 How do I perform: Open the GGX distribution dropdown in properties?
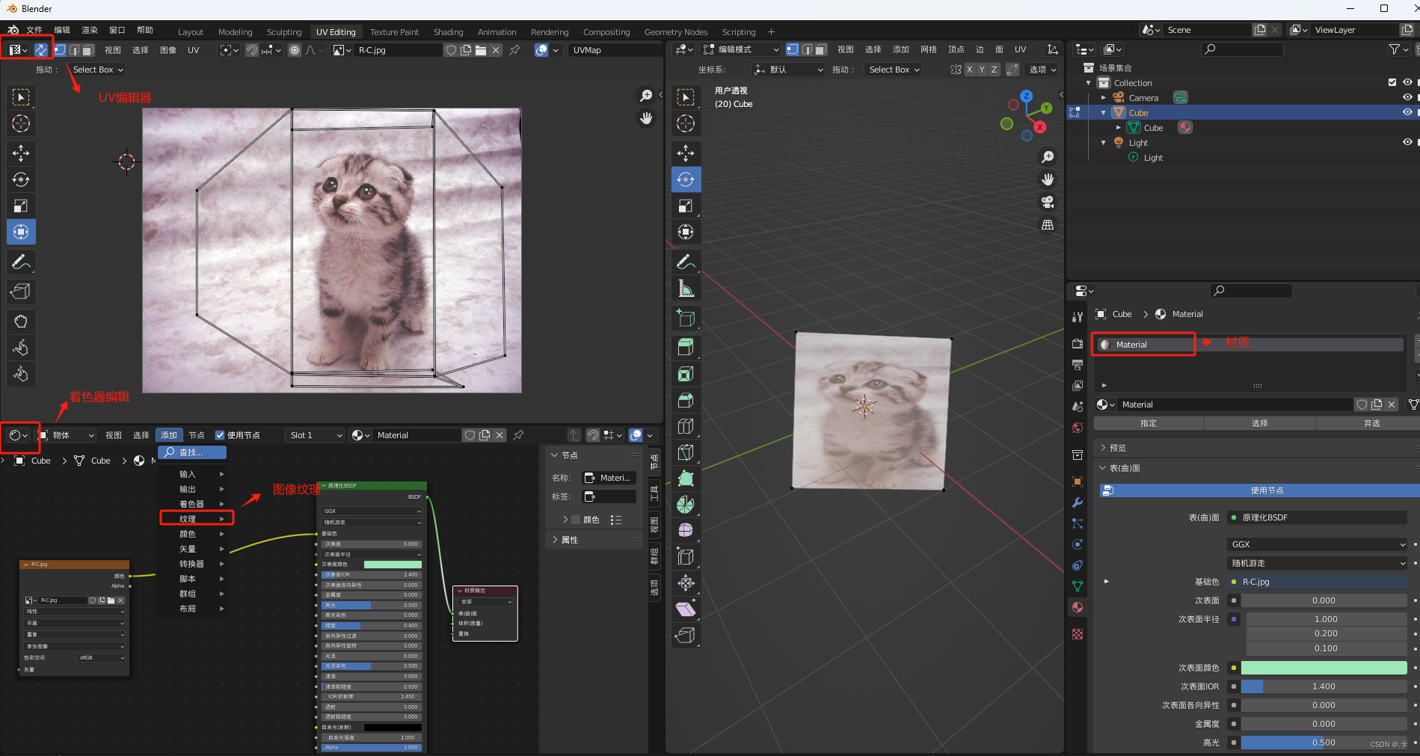[x=1318, y=544]
